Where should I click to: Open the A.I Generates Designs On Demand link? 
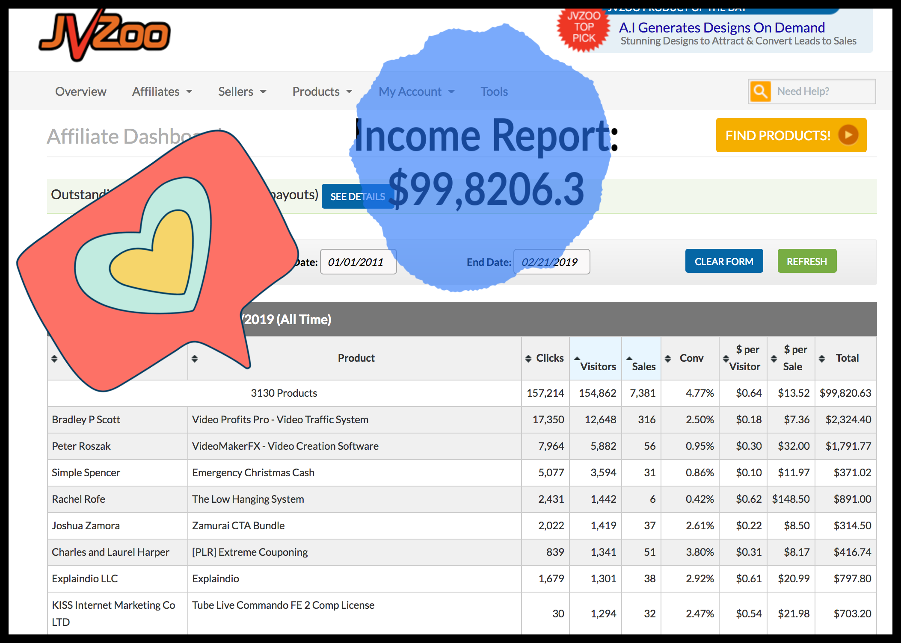[x=722, y=27]
